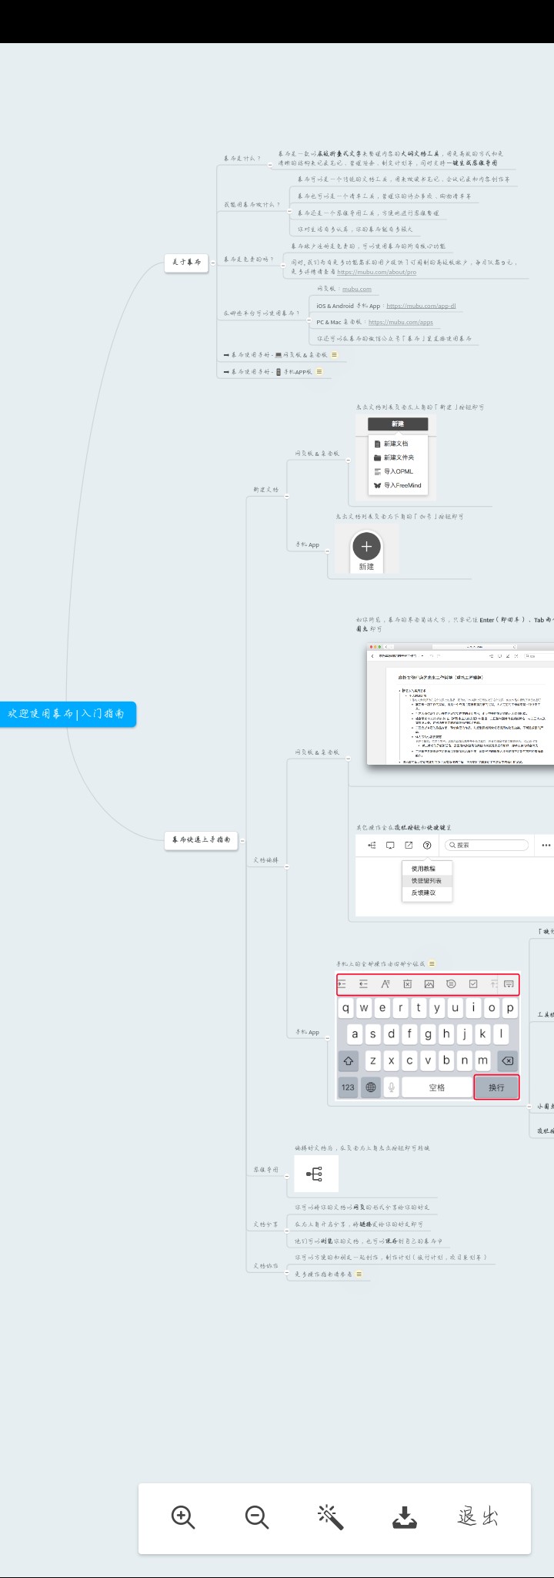Collapse the 文档协作 node

[287, 1271]
